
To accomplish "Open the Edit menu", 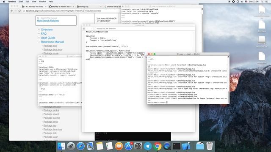I will (27, 2).
